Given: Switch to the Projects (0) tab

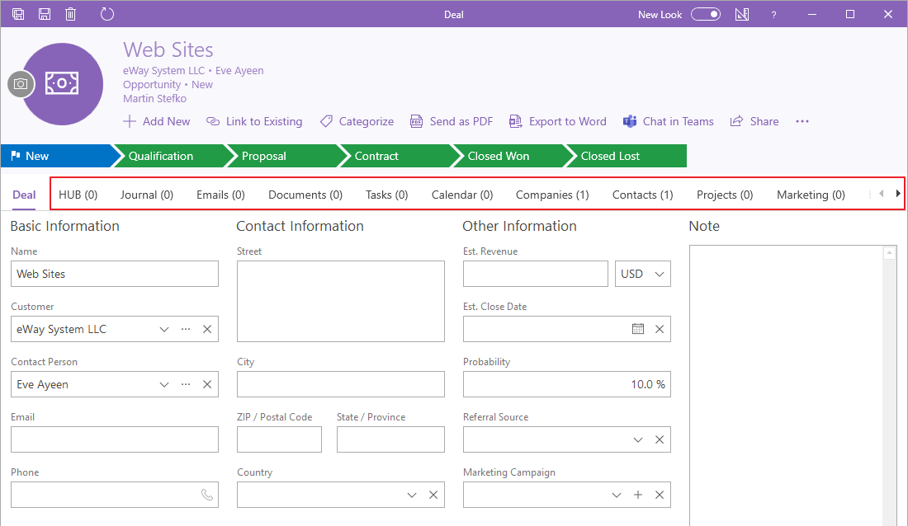Looking at the screenshot, I should (725, 195).
